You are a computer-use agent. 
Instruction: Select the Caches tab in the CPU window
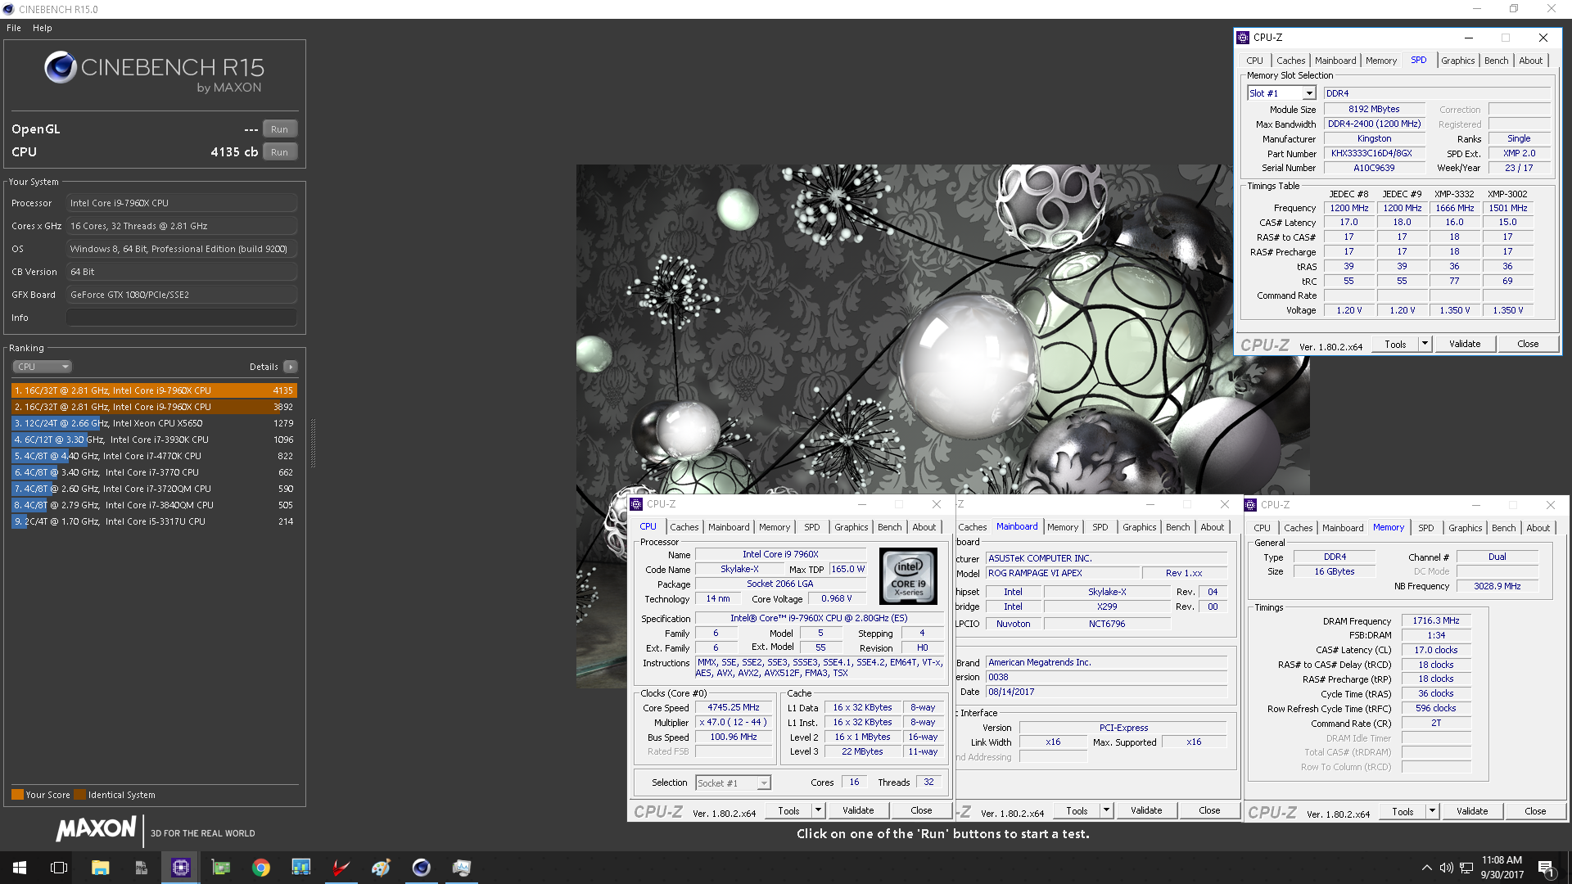pyautogui.click(x=684, y=527)
